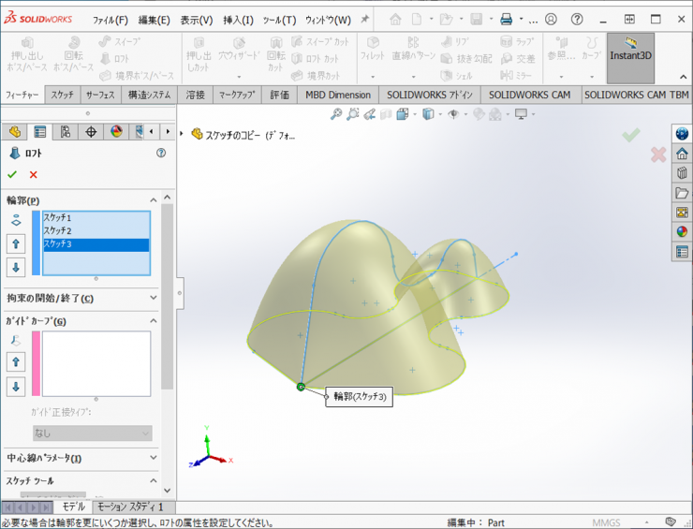
Task: Open the Appearances color ball in task pane
Action: click(682, 231)
